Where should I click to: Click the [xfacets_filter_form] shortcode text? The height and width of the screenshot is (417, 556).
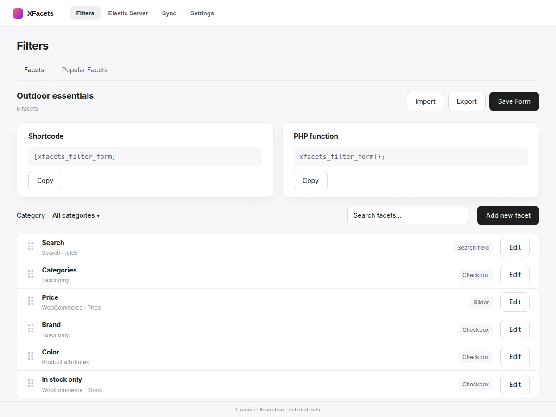coord(75,157)
